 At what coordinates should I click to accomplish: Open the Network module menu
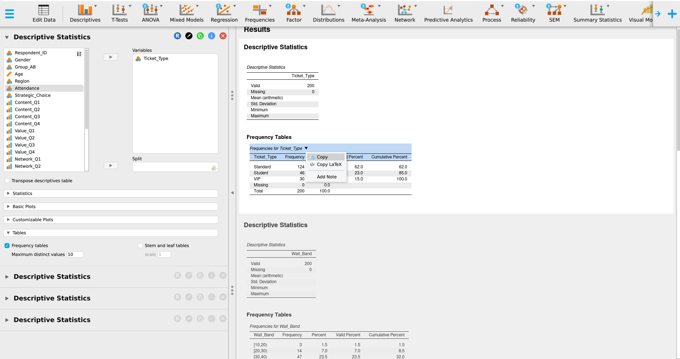[405, 14]
